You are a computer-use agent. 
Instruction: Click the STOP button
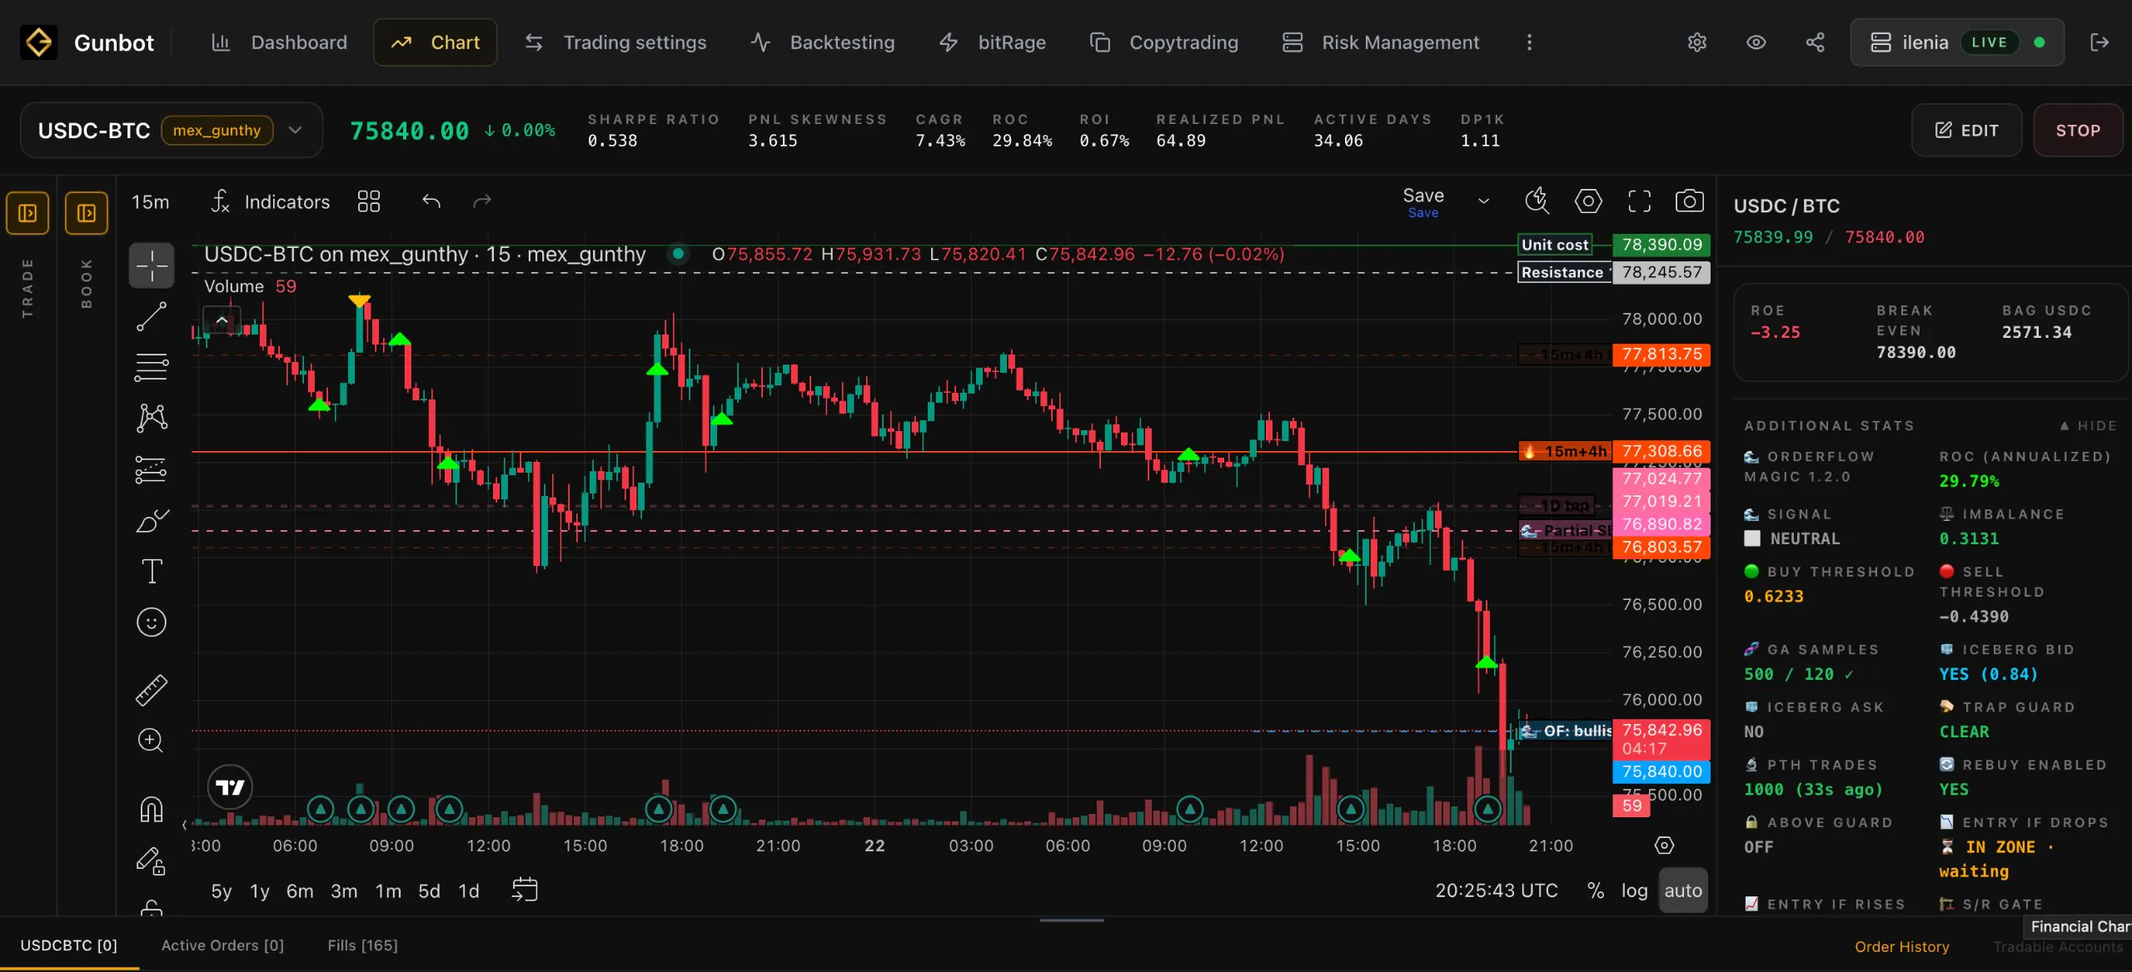[2078, 131]
